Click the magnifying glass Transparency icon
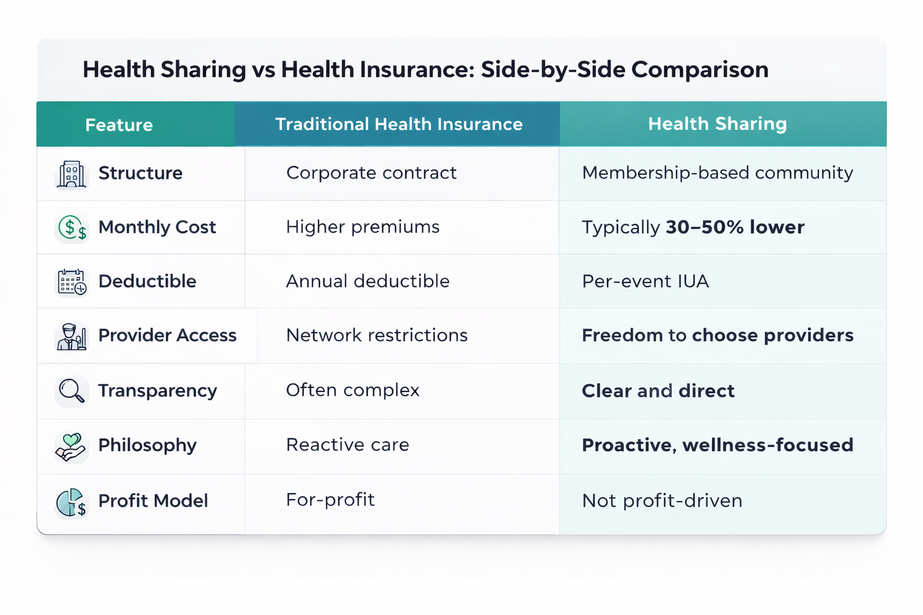Screen dimensions: 923x615 click(72, 391)
